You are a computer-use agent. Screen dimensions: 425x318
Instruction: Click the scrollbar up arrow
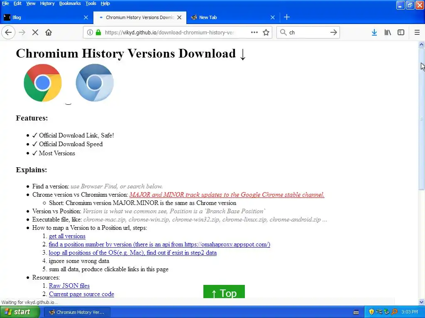point(422,45)
